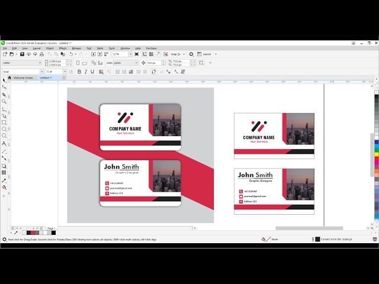Select the Text tool (A)

pos(4,143)
